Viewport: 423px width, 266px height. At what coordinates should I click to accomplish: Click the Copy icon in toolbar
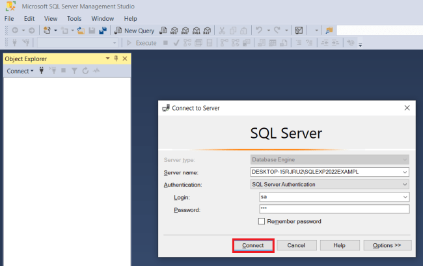click(x=233, y=31)
